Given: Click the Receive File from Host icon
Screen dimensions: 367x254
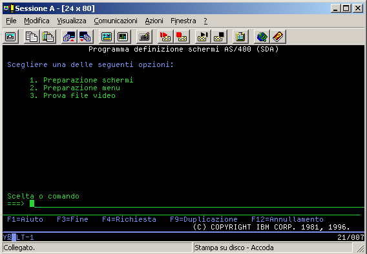Looking at the screenshot, I should (x=85, y=37).
